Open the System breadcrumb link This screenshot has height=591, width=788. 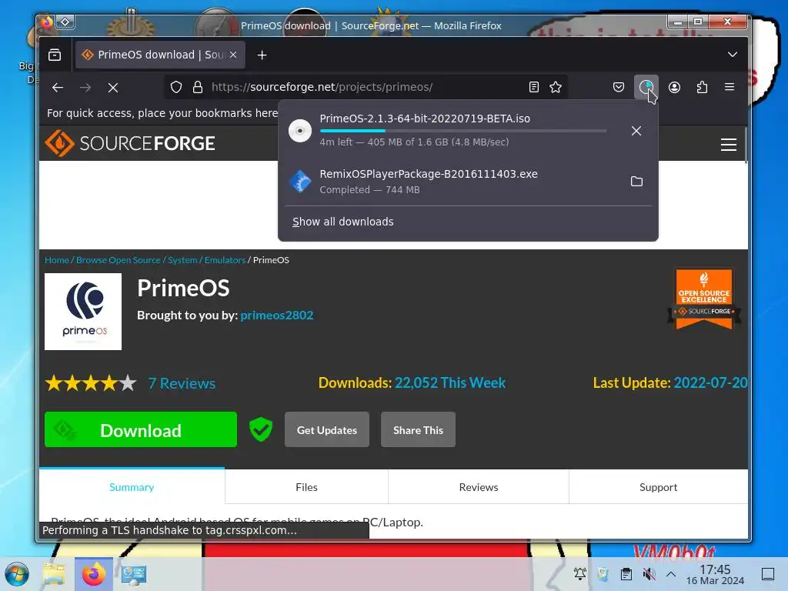(182, 260)
